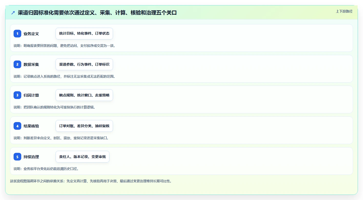This screenshot has width=363, height=200.
Task: Click the description starting 判断差异来自定义
Action: [61, 138]
